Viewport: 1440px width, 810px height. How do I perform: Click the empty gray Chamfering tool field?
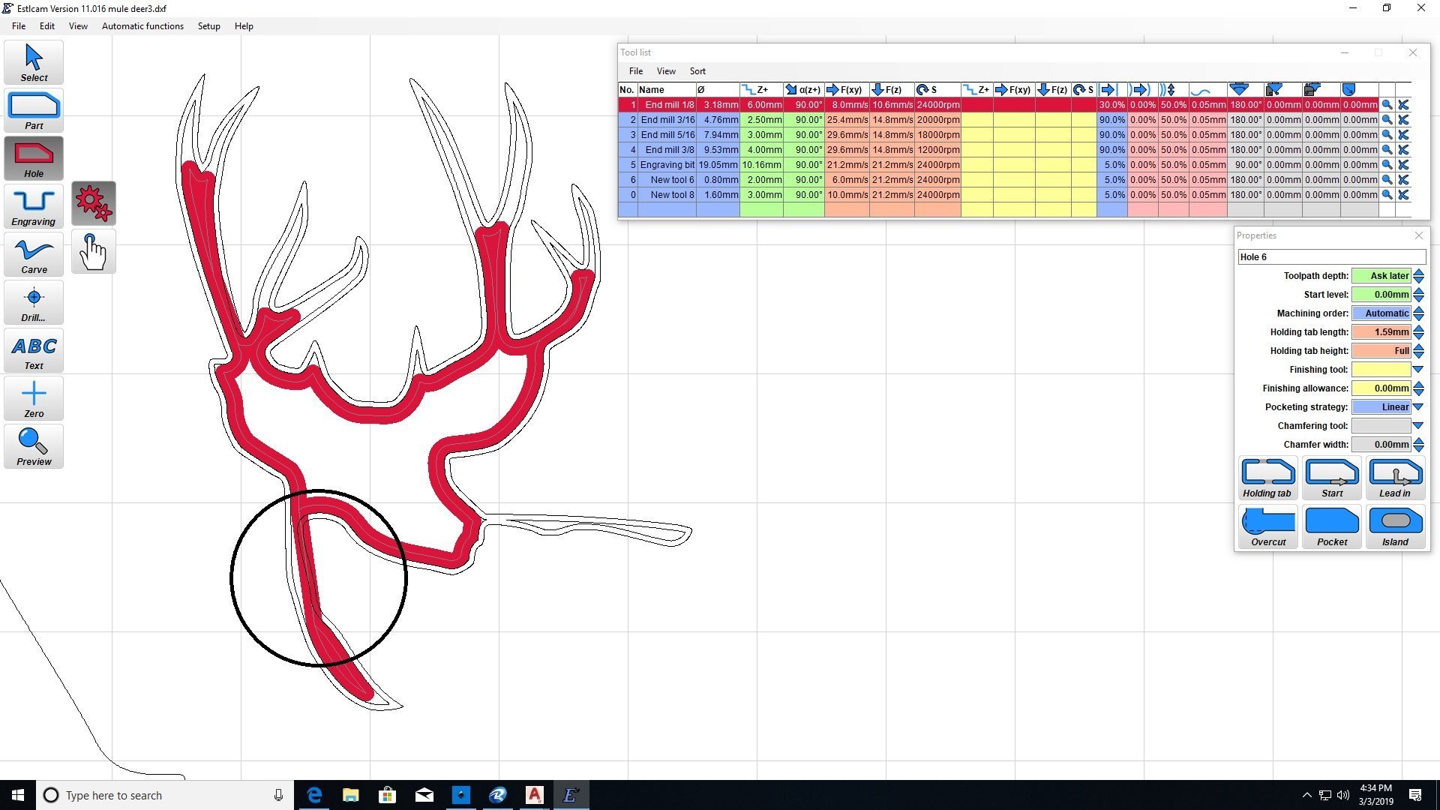[x=1381, y=426]
